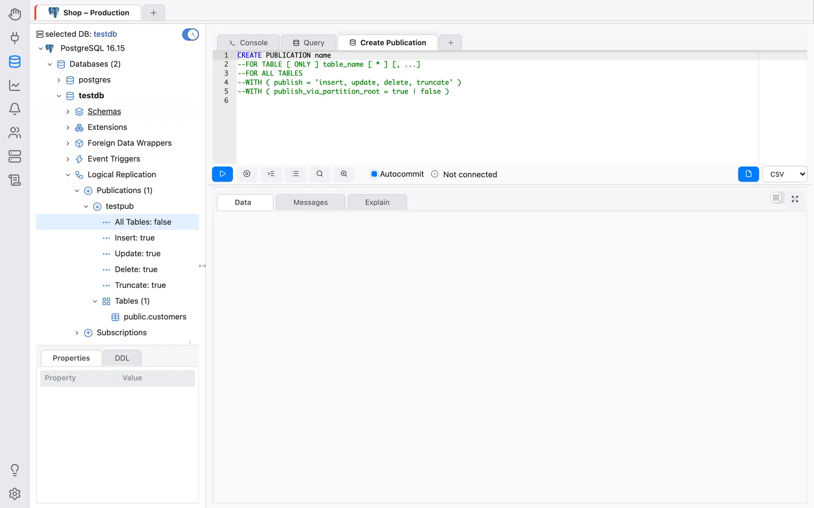The height and width of the screenshot is (508, 814).
Task: Open the users icon in sidebar
Action: [14, 132]
